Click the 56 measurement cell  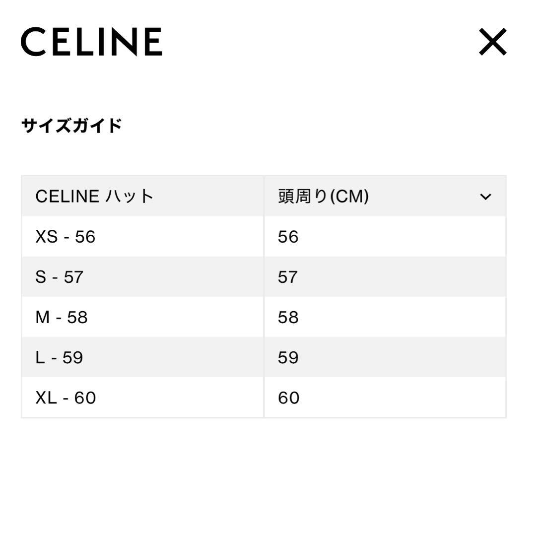(287, 237)
